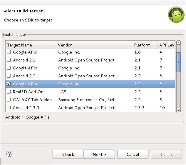The height and width of the screenshot is (165, 186).
Task: Click the Platform column header
Action: (x=145, y=45)
